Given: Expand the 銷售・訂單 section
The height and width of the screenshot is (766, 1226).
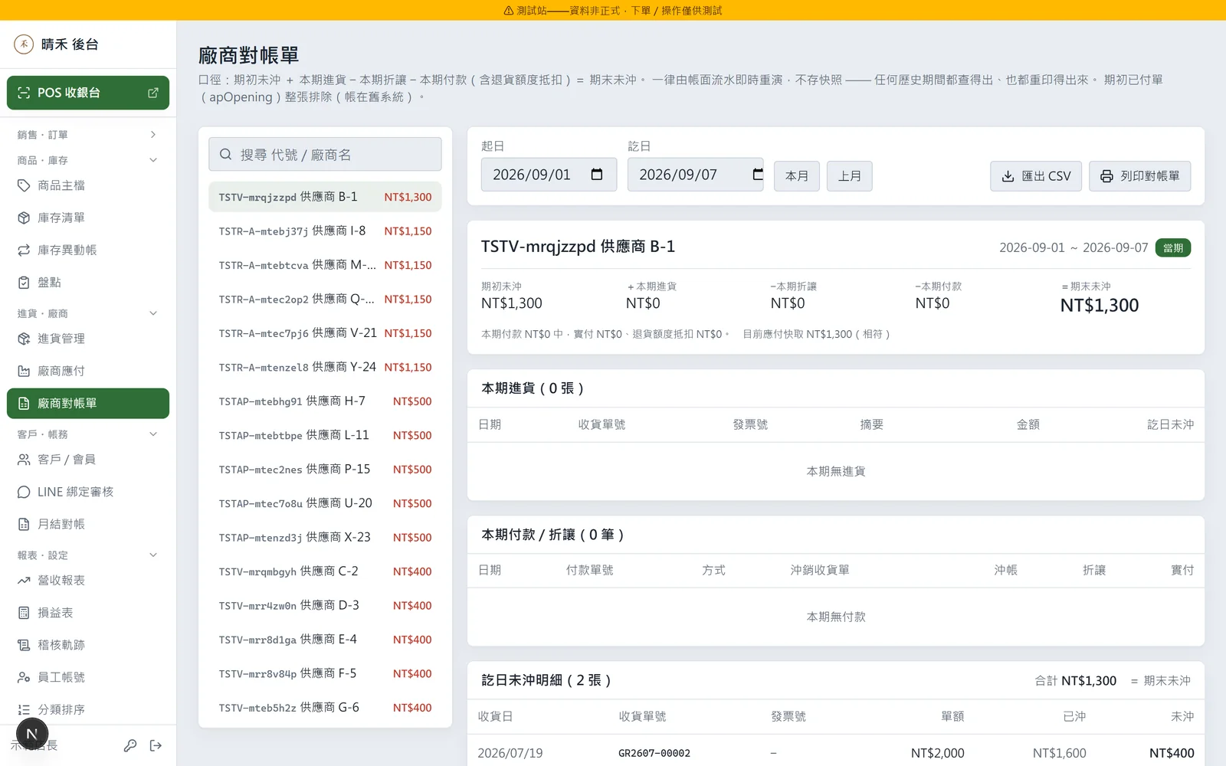Looking at the screenshot, I should [88, 135].
